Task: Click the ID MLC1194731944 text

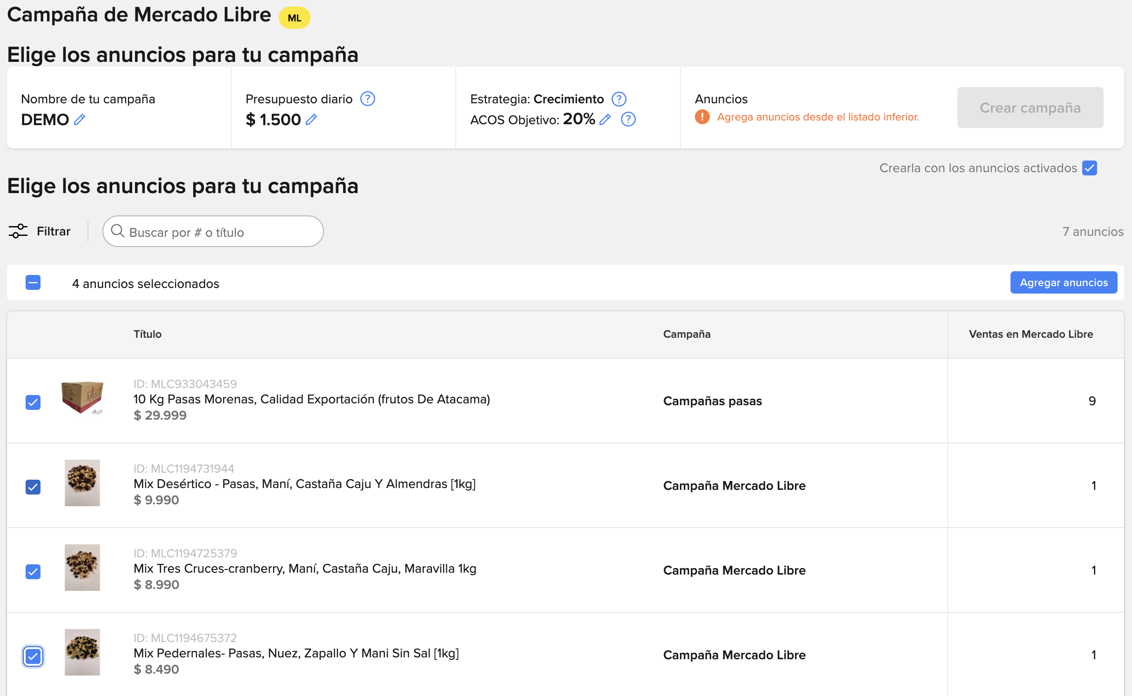Action: (x=184, y=468)
